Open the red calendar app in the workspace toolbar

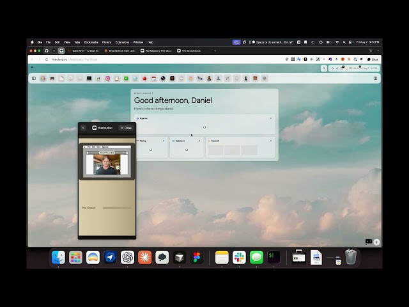coord(153,78)
